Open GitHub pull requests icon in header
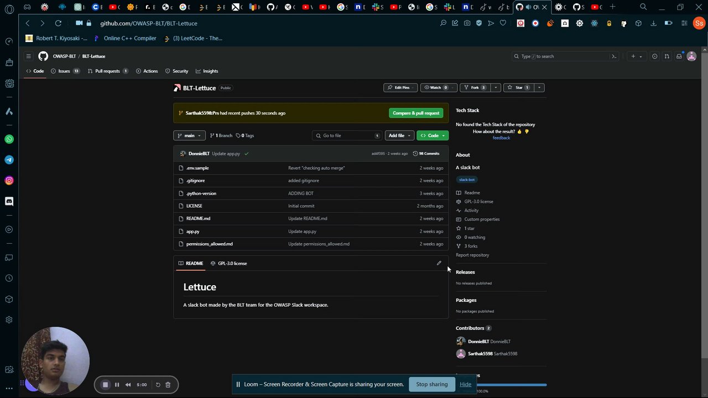This screenshot has height=398, width=708. (x=667, y=56)
